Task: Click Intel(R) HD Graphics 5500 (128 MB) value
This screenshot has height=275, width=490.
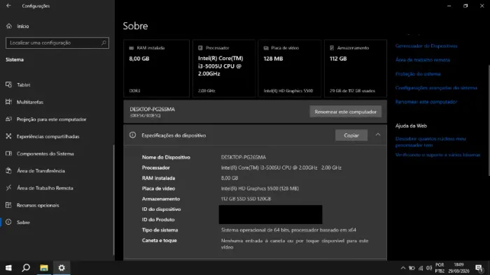Action: coord(260,188)
